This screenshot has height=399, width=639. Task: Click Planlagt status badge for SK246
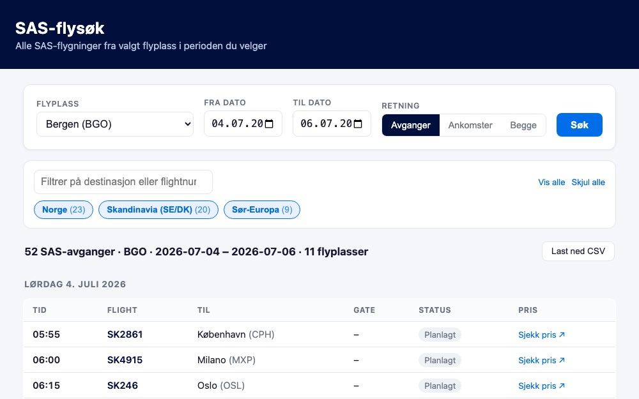440,386
